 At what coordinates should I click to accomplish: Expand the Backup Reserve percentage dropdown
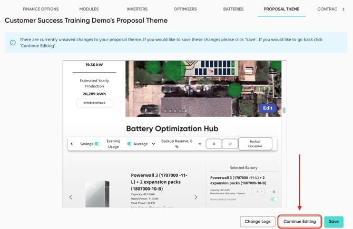click(x=200, y=144)
